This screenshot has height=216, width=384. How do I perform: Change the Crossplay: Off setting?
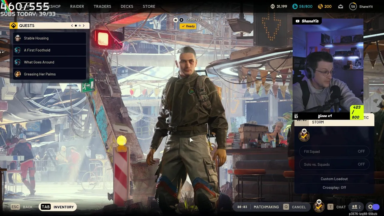pyautogui.click(x=334, y=187)
